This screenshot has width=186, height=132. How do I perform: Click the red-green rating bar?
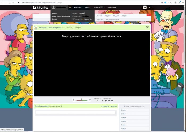82,101
